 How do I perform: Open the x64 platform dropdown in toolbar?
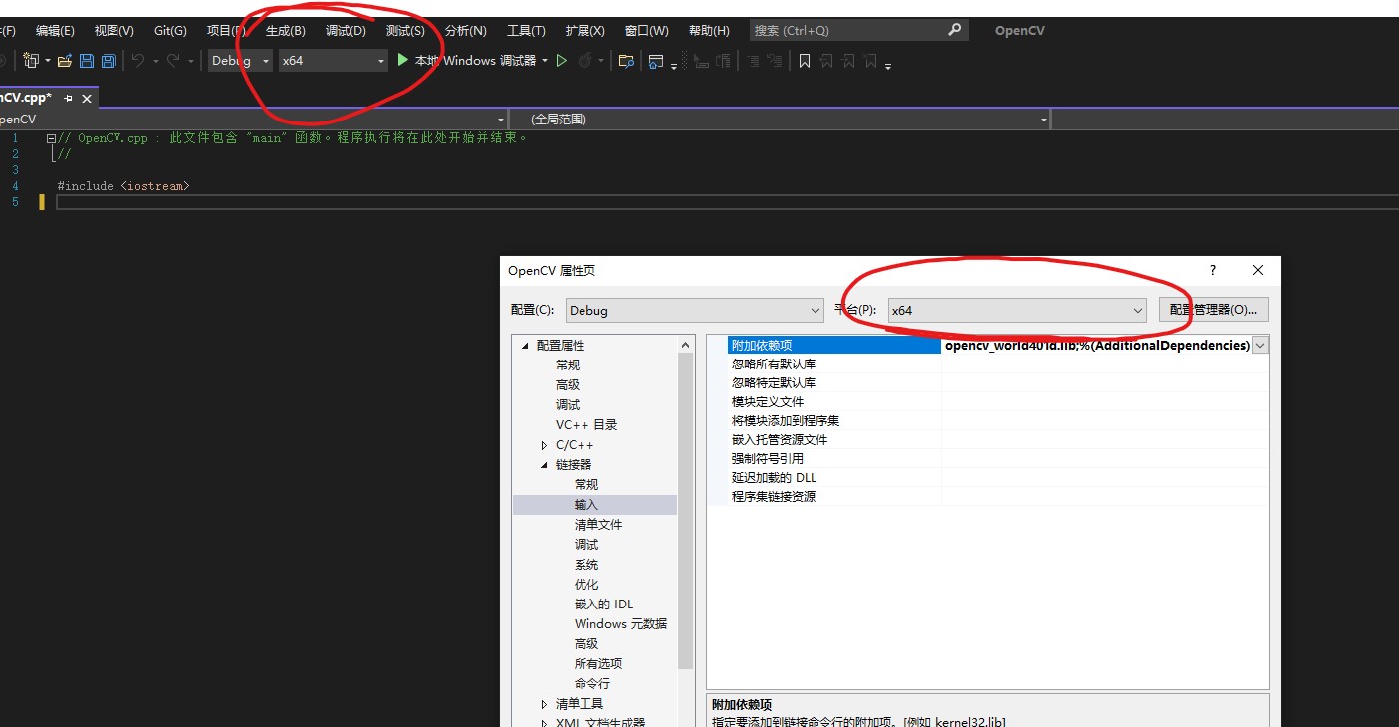[x=333, y=61]
